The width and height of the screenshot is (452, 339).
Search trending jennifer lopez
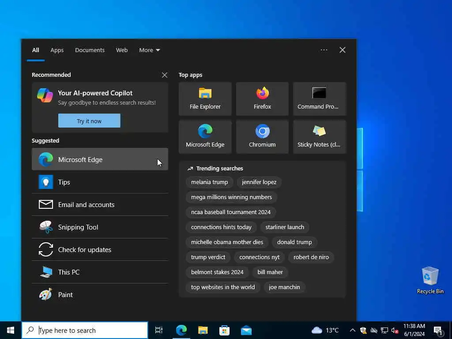click(x=259, y=182)
